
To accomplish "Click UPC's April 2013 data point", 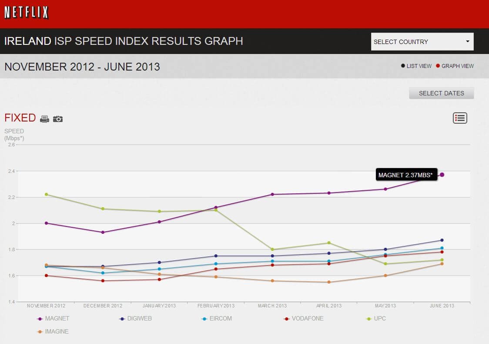I will click(329, 243).
